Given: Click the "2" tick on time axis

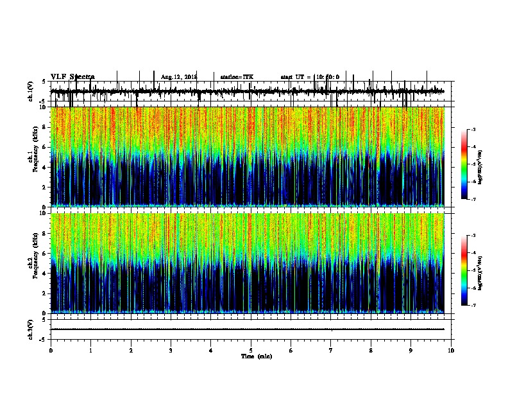Looking at the screenshot, I should tap(131, 351).
